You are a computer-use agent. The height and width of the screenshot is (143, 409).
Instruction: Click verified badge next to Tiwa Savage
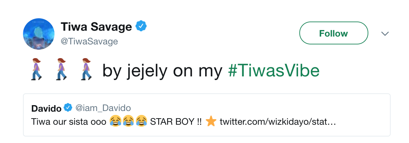[141, 26]
